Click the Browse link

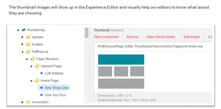tap(133, 37)
